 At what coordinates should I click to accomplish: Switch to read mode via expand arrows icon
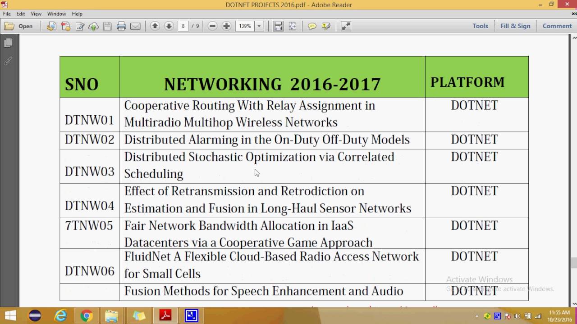pyautogui.click(x=346, y=26)
